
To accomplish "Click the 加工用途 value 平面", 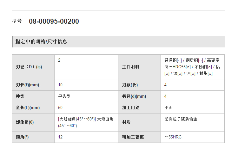I will (x=169, y=107).
